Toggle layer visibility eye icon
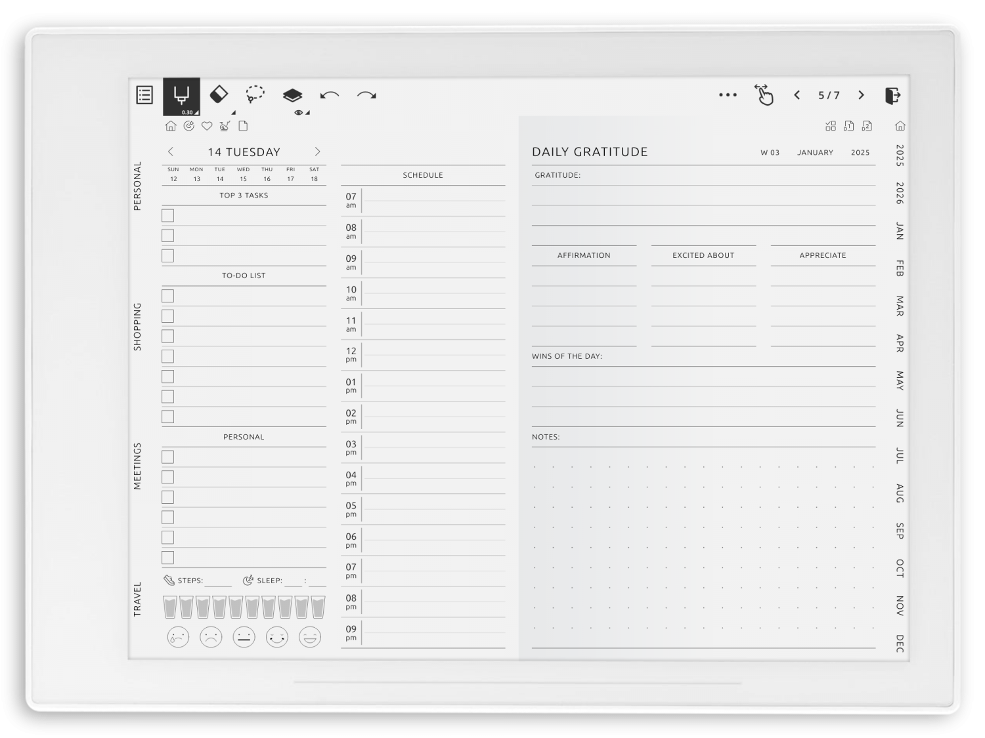The width and height of the screenshot is (985, 738). [298, 113]
